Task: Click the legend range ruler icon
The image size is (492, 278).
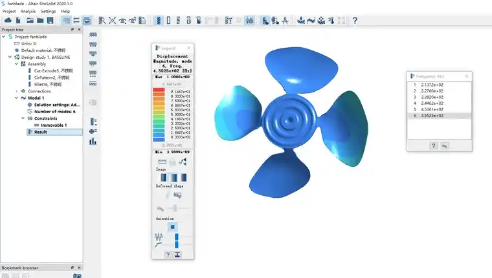Action: 162,162
